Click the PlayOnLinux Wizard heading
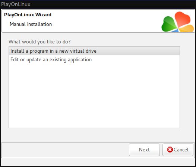The height and width of the screenshot is (167, 196). pyautogui.click(x=28, y=15)
